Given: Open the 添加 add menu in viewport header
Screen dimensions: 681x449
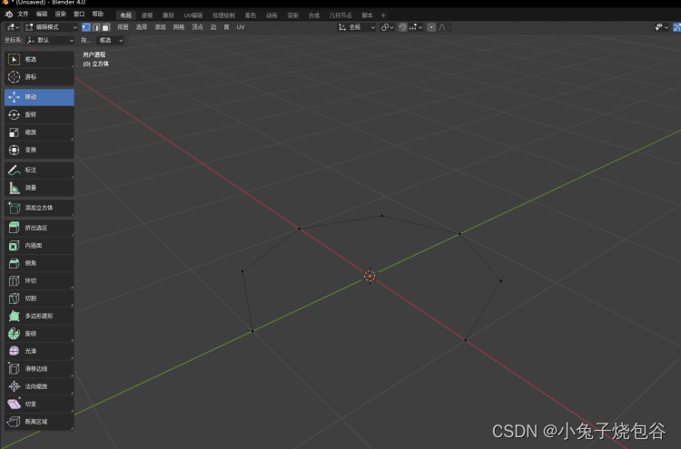Looking at the screenshot, I should (160, 27).
